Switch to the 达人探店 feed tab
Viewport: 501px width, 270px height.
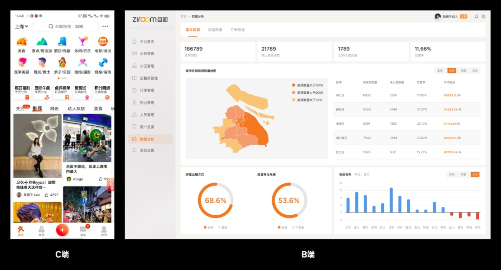coord(76,109)
